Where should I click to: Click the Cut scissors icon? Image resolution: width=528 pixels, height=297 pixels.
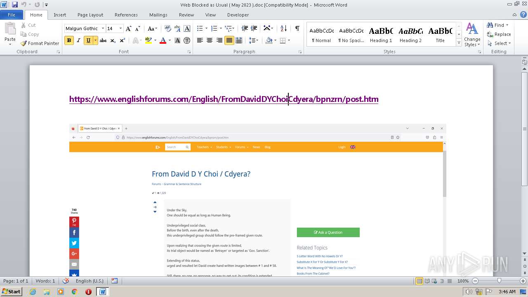pyautogui.click(x=24, y=25)
